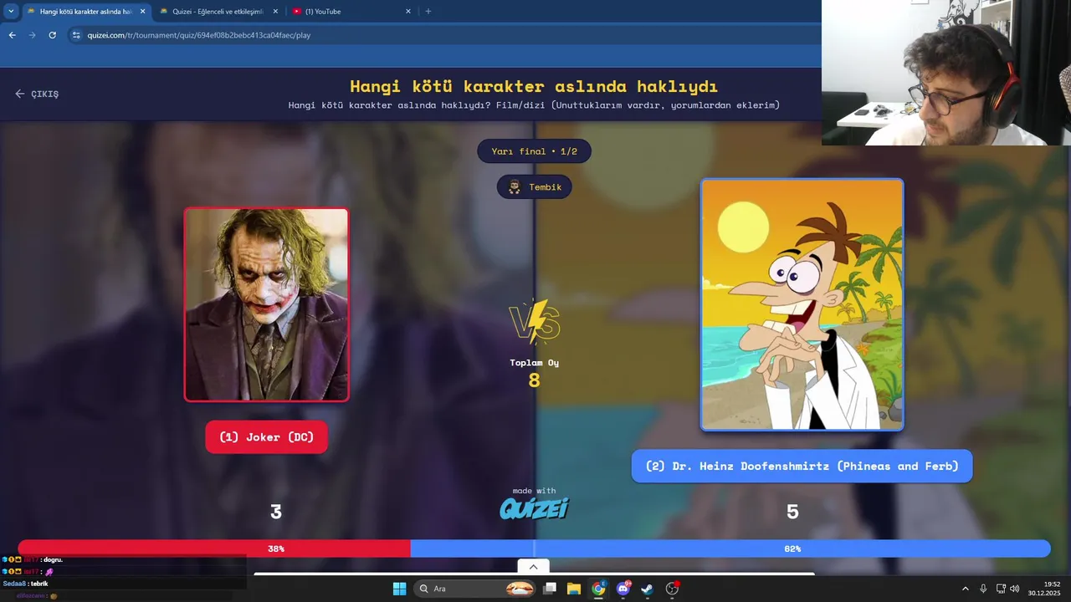Click the ÇIKIŞ exit link
Screen dimensions: 1071x602
[x=37, y=94]
